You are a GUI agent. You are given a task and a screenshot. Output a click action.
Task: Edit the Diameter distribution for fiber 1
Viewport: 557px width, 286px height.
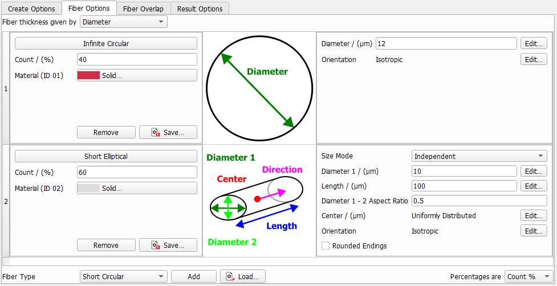point(534,44)
